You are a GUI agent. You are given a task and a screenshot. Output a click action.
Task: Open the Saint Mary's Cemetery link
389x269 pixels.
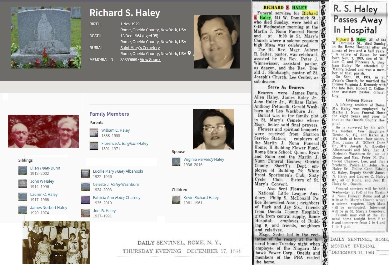[x=140, y=48]
